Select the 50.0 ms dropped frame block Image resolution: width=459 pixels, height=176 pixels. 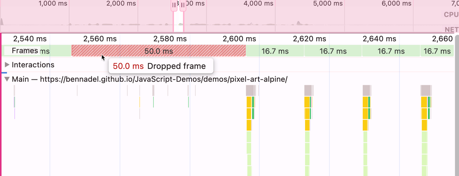coord(158,51)
